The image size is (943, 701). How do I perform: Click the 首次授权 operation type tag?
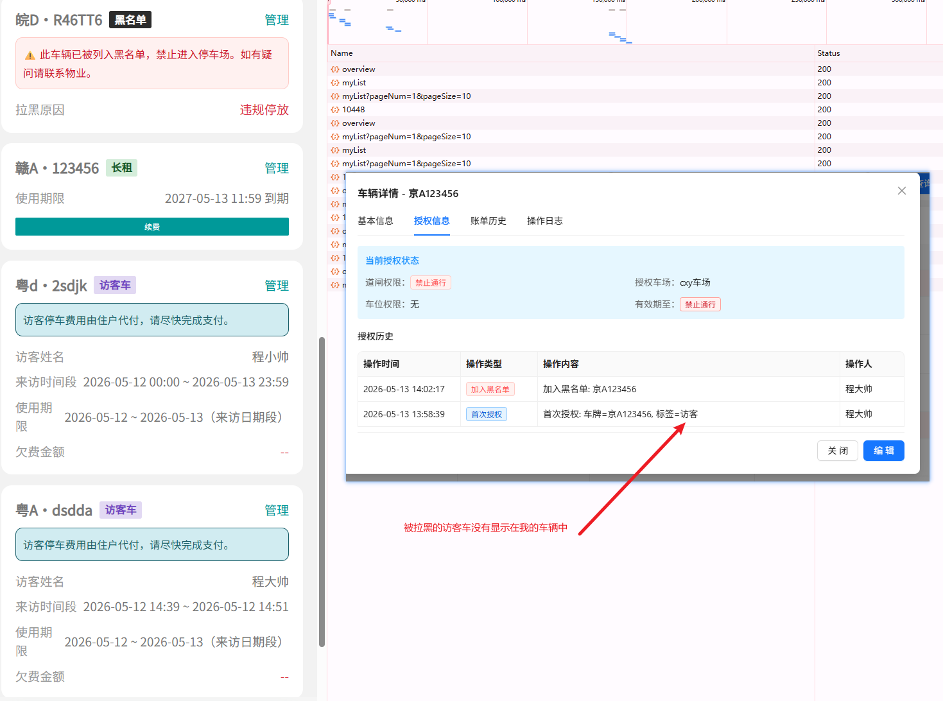tap(487, 414)
